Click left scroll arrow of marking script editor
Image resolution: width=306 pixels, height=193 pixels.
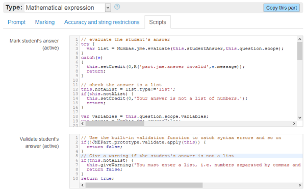[x=82, y=124]
